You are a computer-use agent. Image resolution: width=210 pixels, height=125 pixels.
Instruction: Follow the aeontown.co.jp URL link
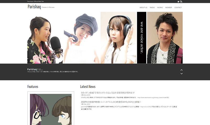(x=153, y=97)
